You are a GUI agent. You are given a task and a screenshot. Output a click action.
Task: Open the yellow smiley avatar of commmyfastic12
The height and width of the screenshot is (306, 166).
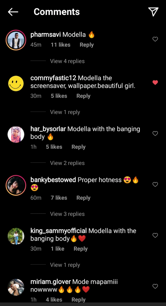[16, 83]
